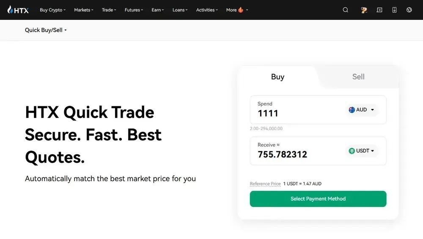Click the app download icon
The image size is (423, 239).
pos(394,10)
